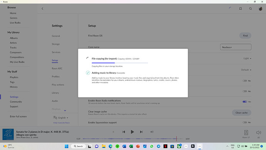Screen dimensions: 266x150
Task: Toggle Enable Roon Radio notifications switch
Action: pos(245,102)
